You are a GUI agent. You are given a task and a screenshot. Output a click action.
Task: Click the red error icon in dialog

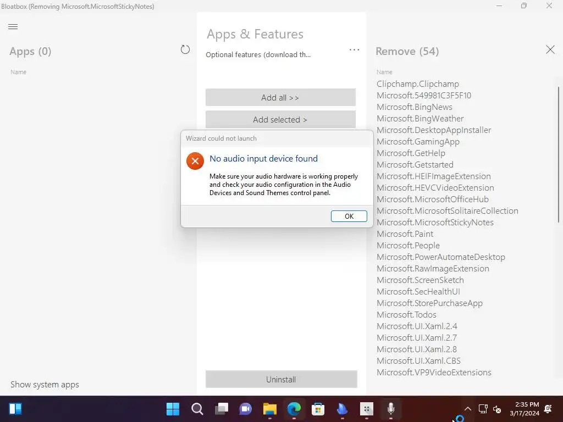tap(195, 161)
